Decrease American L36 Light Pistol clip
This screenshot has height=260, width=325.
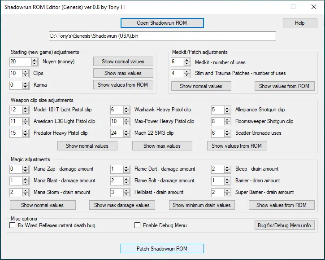coord(26,123)
